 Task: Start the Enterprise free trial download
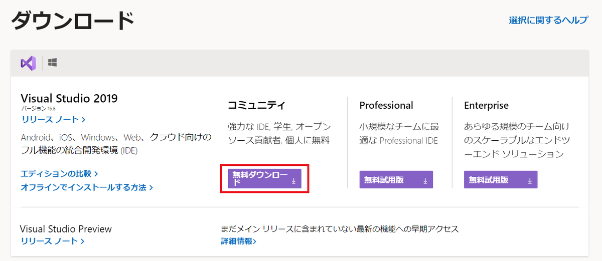coord(501,180)
